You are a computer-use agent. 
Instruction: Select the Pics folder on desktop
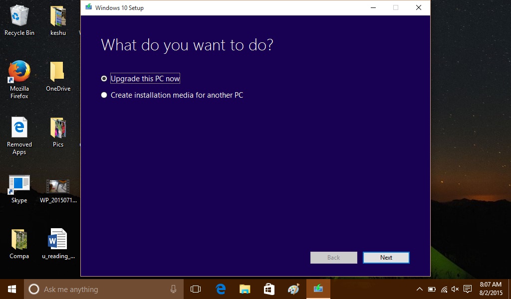[58, 132]
